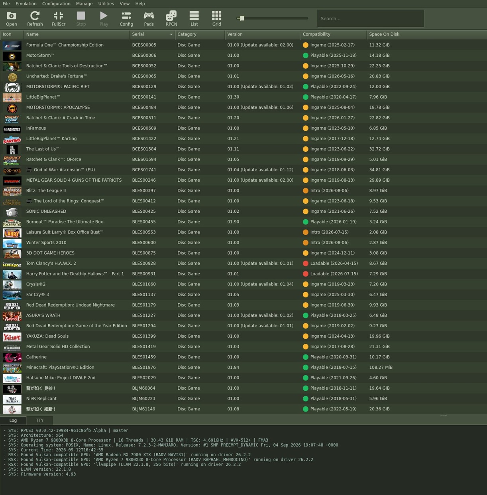The height and width of the screenshot is (495, 487).
Task: Open the File menu
Action: tap(6, 4)
